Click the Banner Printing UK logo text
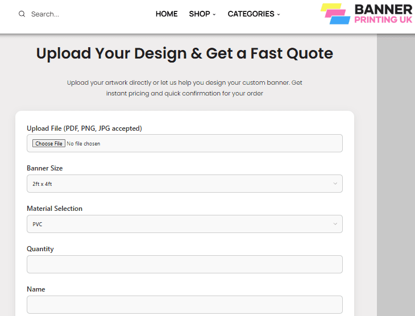 click(383, 14)
